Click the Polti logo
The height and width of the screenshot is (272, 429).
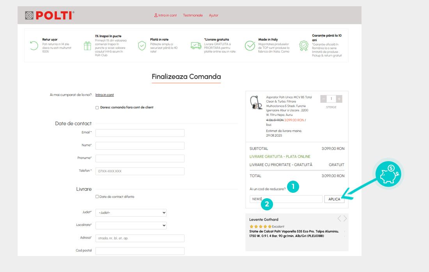(50, 15)
